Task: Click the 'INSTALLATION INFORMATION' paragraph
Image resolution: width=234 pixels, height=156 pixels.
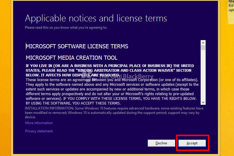Action: coord(114,113)
